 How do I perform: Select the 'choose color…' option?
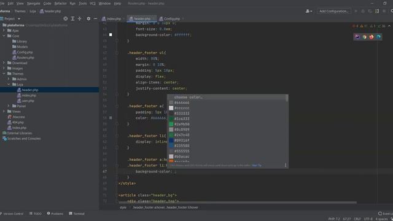(228, 97)
